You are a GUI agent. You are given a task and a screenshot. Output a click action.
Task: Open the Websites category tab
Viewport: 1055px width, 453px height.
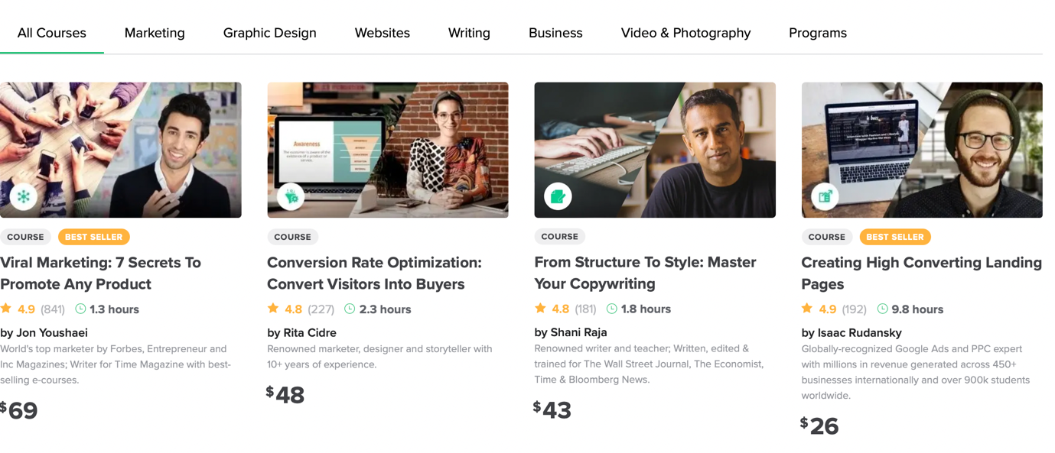click(382, 33)
